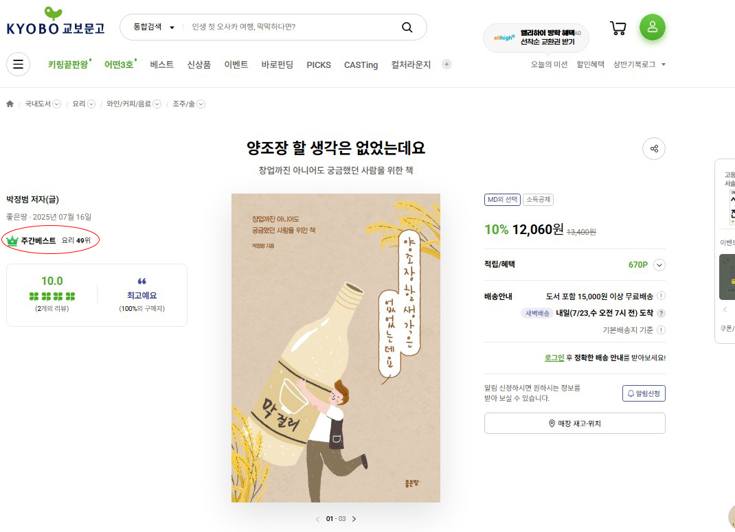Click the 매장 재고·위치 button

coord(575,424)
